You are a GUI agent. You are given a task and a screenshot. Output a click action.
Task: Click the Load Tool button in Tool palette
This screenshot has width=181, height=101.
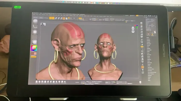(148, 19)
